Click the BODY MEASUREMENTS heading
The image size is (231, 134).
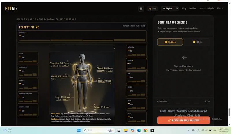(x=172, y=22)
